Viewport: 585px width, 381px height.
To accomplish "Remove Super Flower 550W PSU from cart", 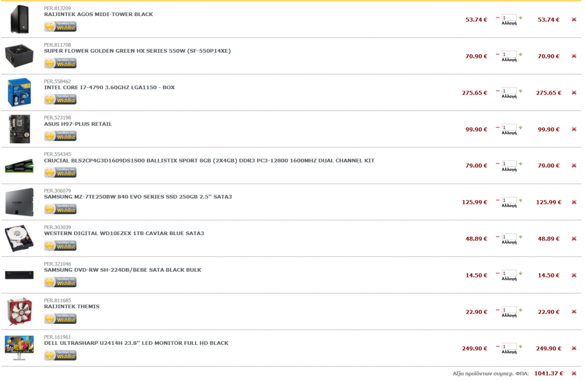I will click(574, 56).
